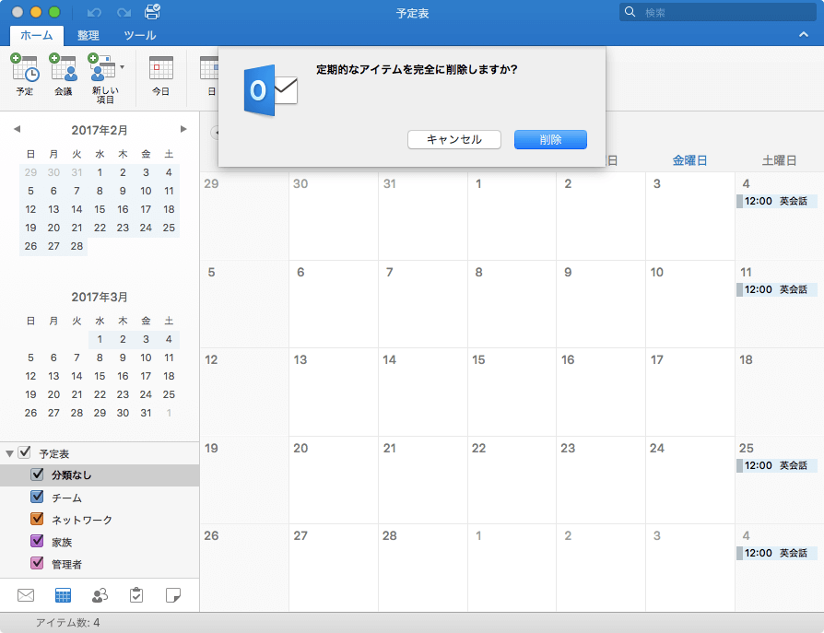
Task: Open the Tasks clipboard icon
Action: pos(136,595)
